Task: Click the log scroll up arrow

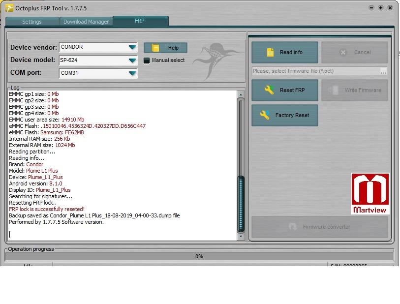Action: pos(241,94)
